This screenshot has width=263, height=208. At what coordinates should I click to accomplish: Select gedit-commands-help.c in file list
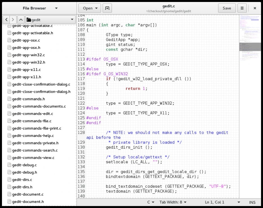(33, 136)
